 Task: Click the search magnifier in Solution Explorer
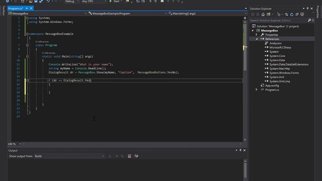tap(309, 20)
